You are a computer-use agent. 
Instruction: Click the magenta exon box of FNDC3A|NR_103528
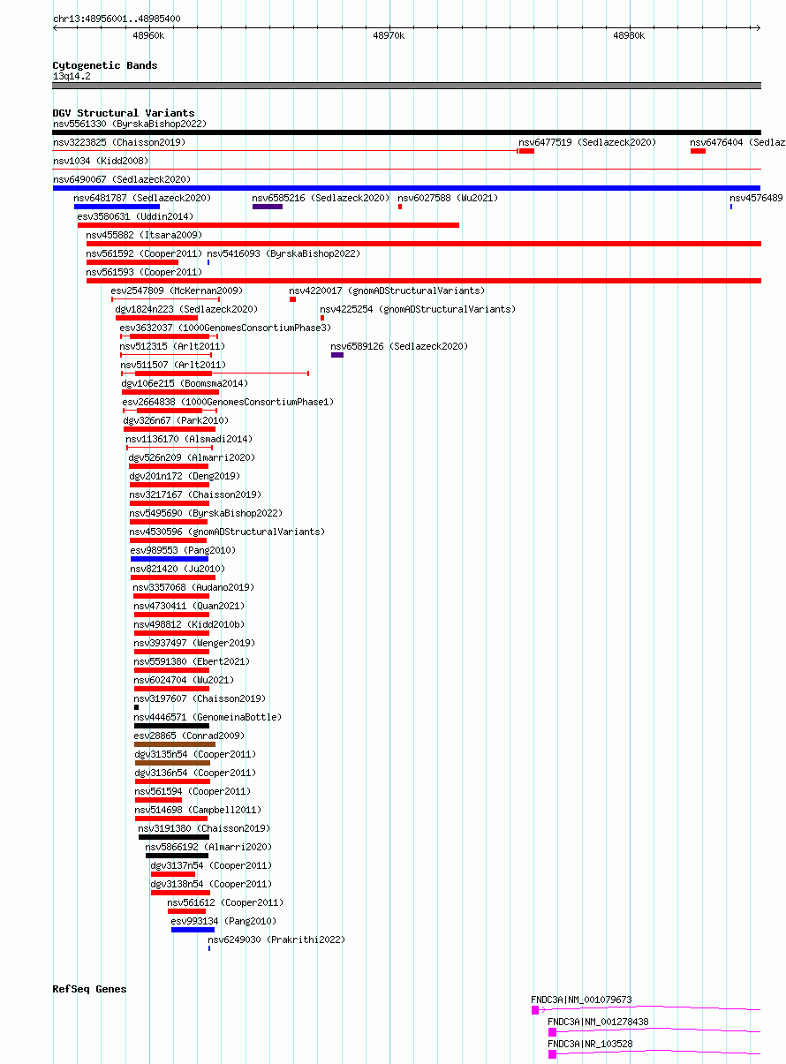(552, 1054)
